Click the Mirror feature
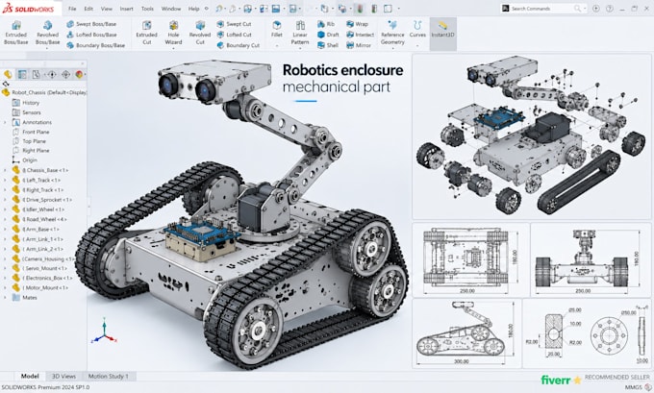654x393 pixels. click(359, 45)
